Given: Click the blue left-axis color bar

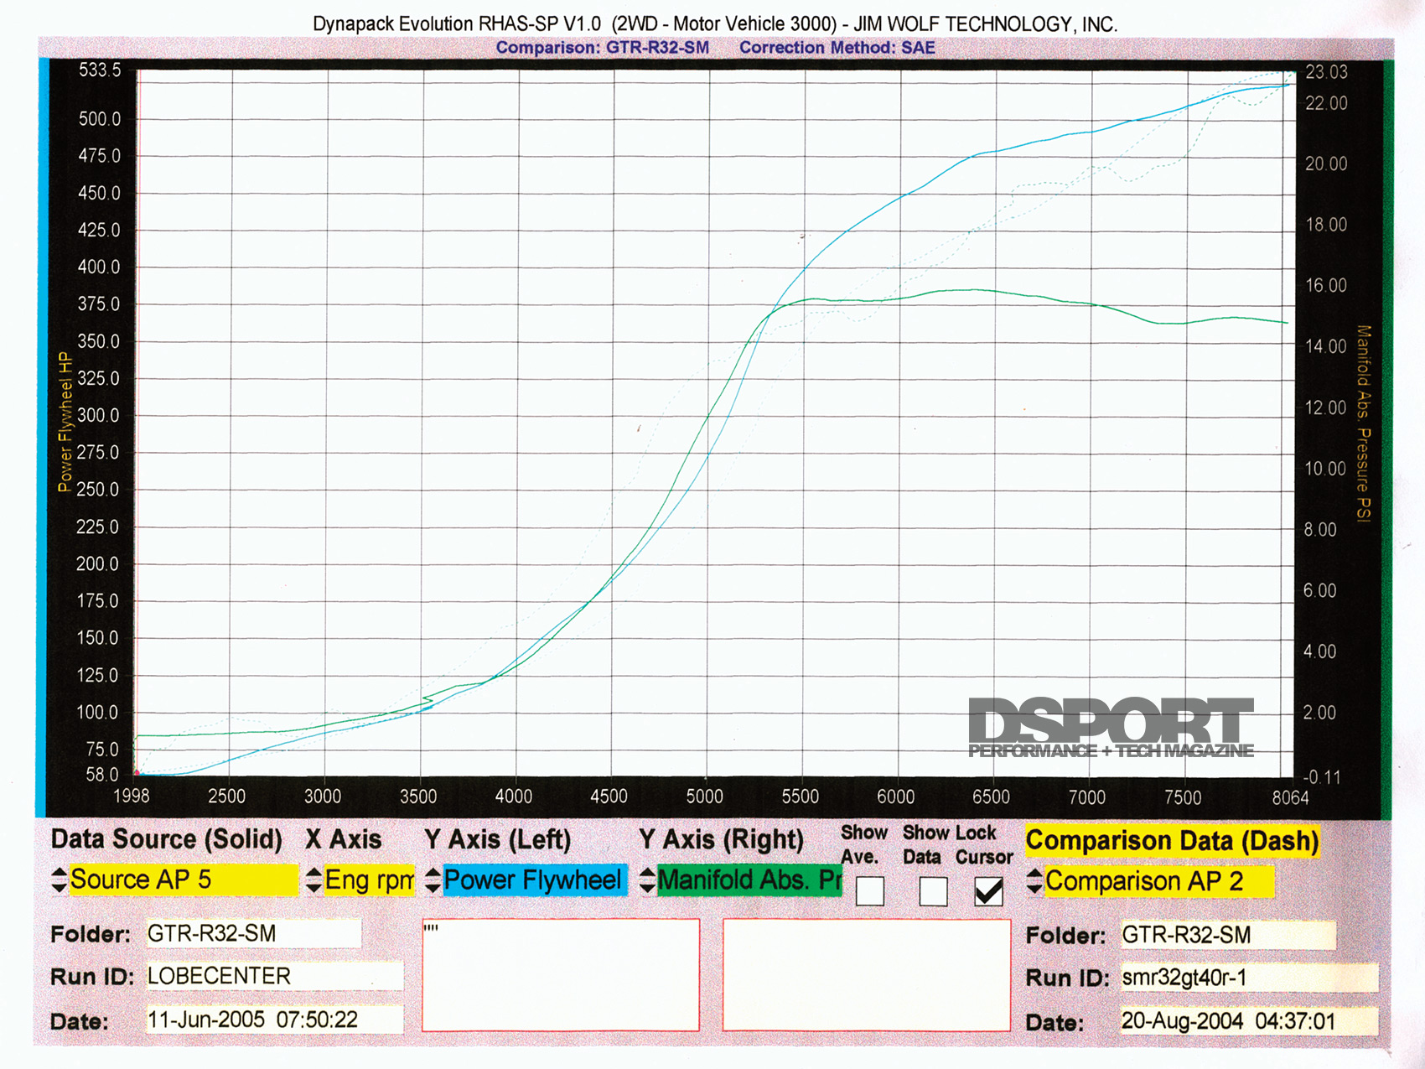Looking at the screenshot, I should pyautogui.click(x=42, y=436).
